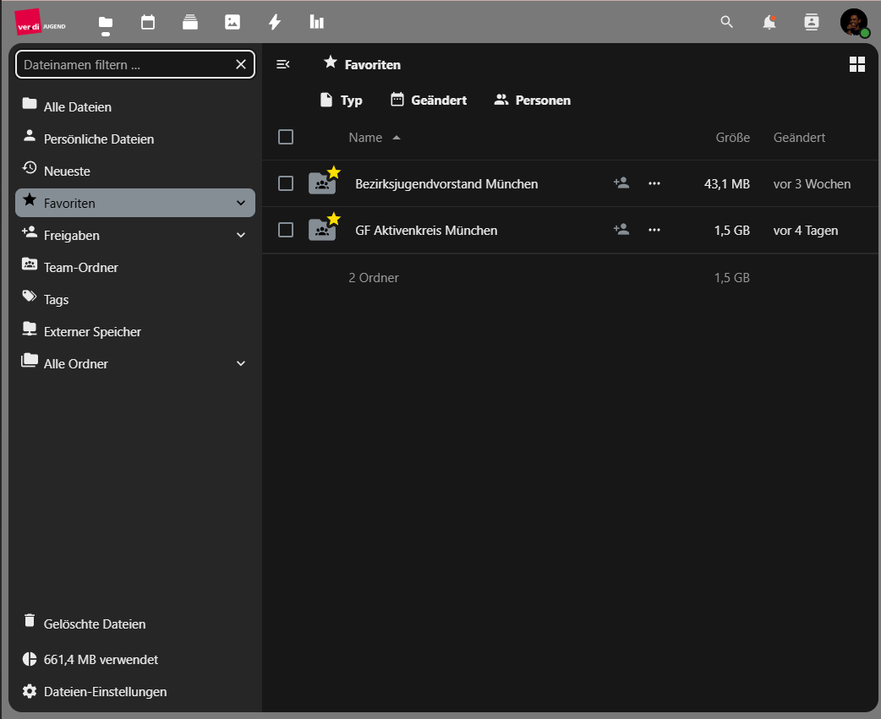Open the Personen filter

point(532,100)
